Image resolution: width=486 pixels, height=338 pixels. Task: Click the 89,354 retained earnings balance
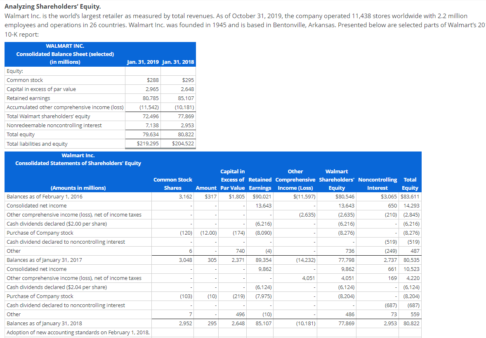pyautogui.click(x=264, y=260)
